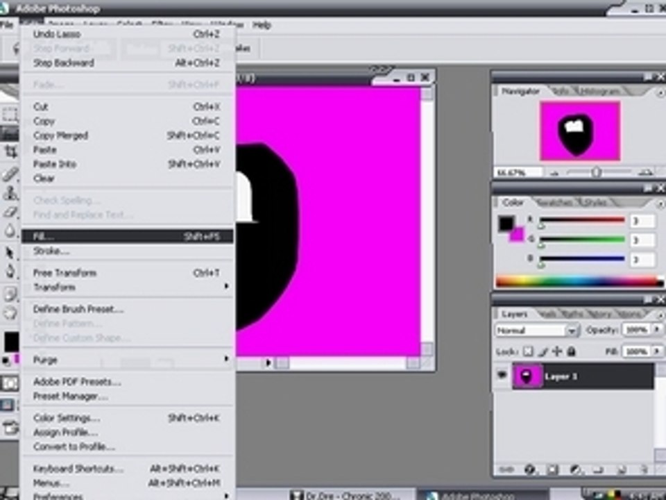
Task: Select the Blur droplet tool
Action: [x=10, y=231]
